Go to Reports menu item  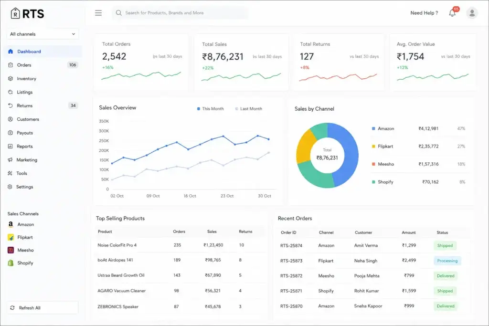coord(43,146)
